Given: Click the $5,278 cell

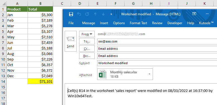Looking at the screenshot, I should coord(40,26).
